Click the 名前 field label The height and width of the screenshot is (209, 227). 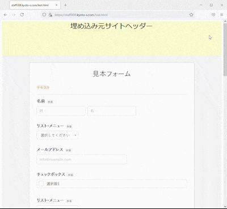(x=41, y=101)
